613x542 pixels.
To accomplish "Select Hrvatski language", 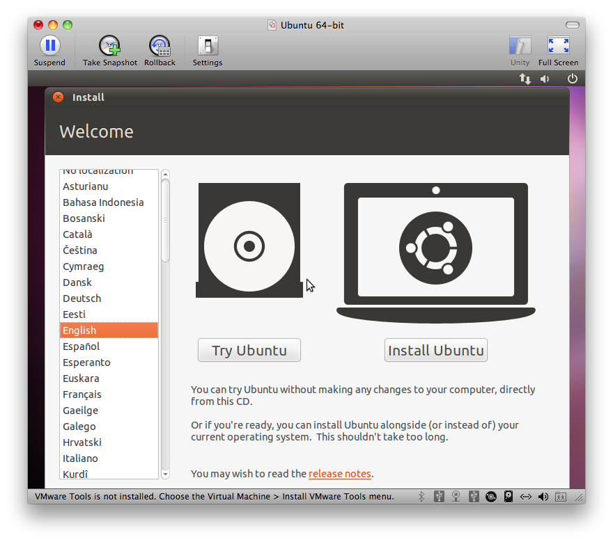I will point(109,443).
